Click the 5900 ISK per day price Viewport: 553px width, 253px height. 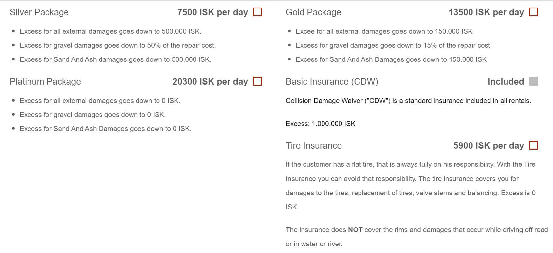point(488,146)
